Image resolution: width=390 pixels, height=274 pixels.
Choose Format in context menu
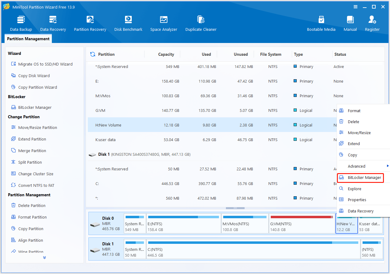tap(363, 111)
